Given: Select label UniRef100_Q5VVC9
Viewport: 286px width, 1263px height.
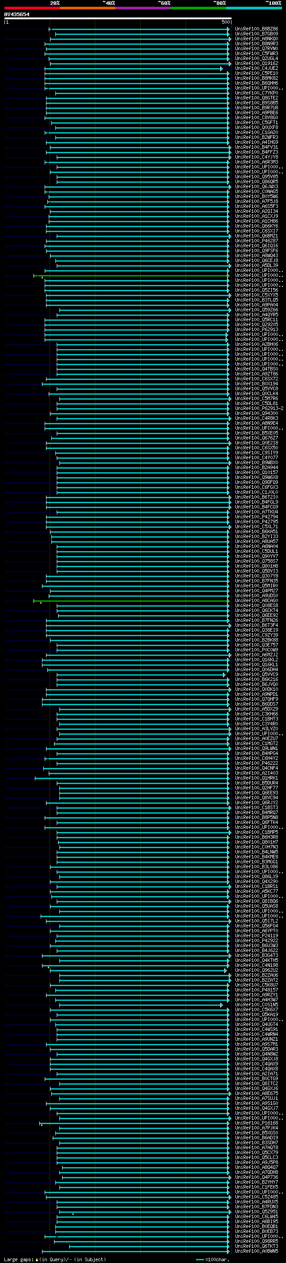Looking at the screenshot, I should (257, 674).
